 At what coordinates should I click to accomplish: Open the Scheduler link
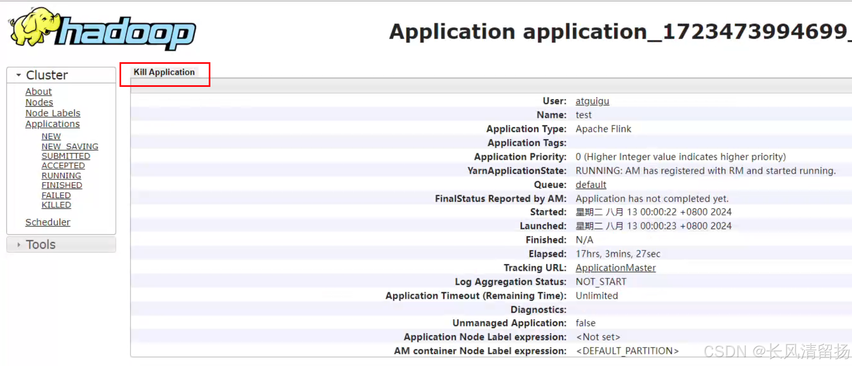pyautogui.click(x=48, y=223)
